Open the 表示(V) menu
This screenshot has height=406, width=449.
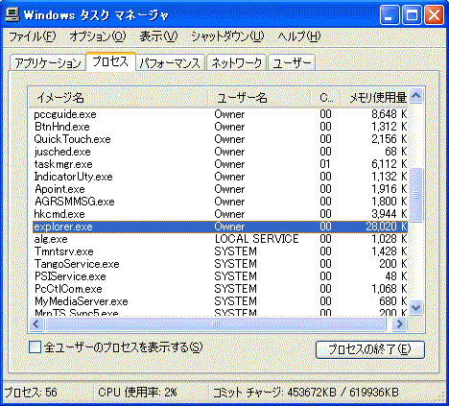tap(158, 36)
